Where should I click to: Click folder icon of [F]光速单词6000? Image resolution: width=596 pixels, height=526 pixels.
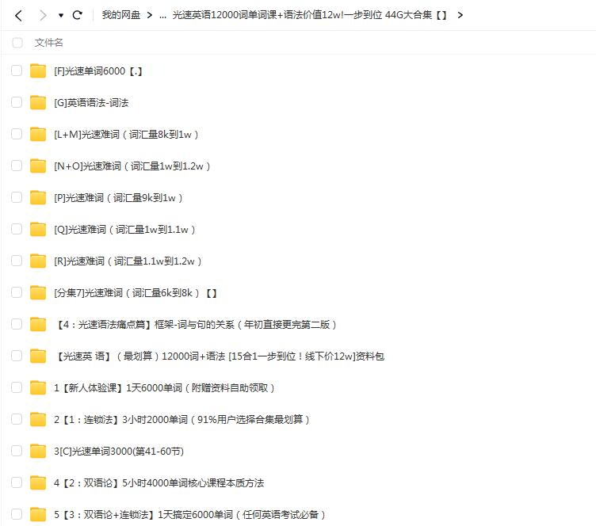pos(38,71)
